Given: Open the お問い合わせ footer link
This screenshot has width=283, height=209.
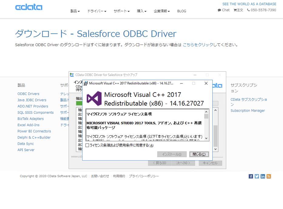Looking at the screenshot, I should pos(100,176).
